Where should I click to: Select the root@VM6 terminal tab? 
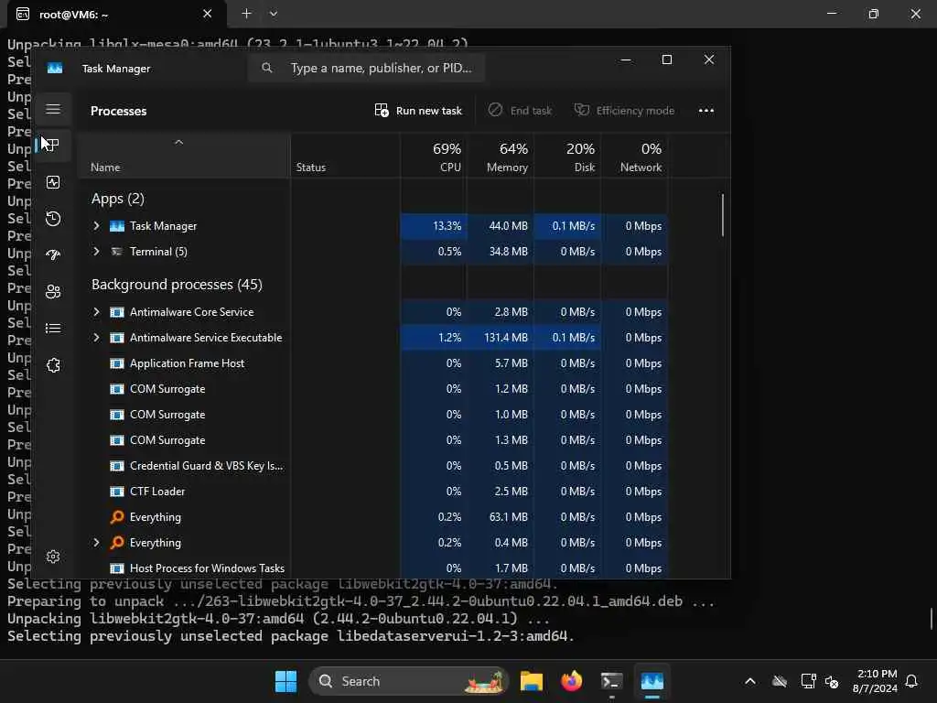(x=116, y=14)
